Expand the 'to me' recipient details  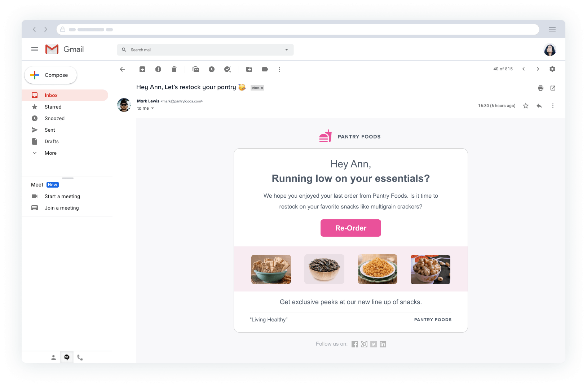(x=153, y=108)
